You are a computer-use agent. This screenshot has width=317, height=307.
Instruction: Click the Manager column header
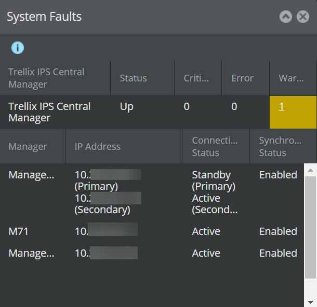click(x=32, y=146)
